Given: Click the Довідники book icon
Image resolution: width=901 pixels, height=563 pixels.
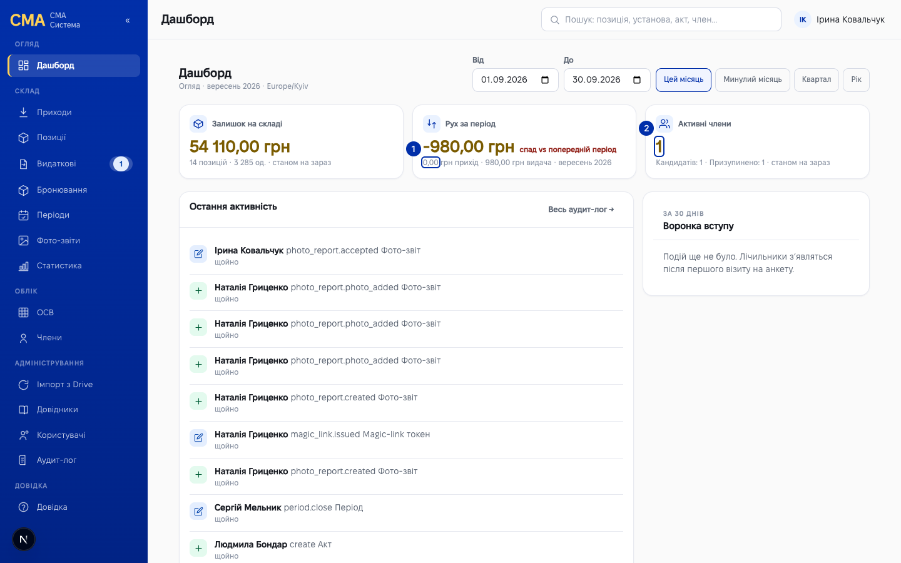Looking at the screenshot, I should click(x=23, y=410).
